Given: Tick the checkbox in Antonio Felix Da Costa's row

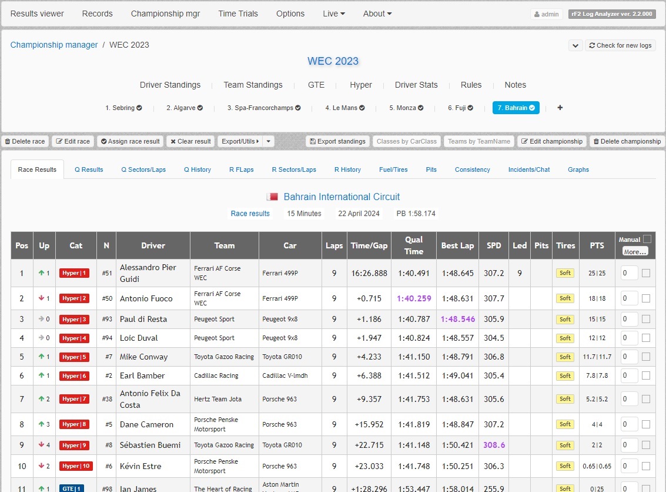Looking at the screenshot, I should point(646,399).
